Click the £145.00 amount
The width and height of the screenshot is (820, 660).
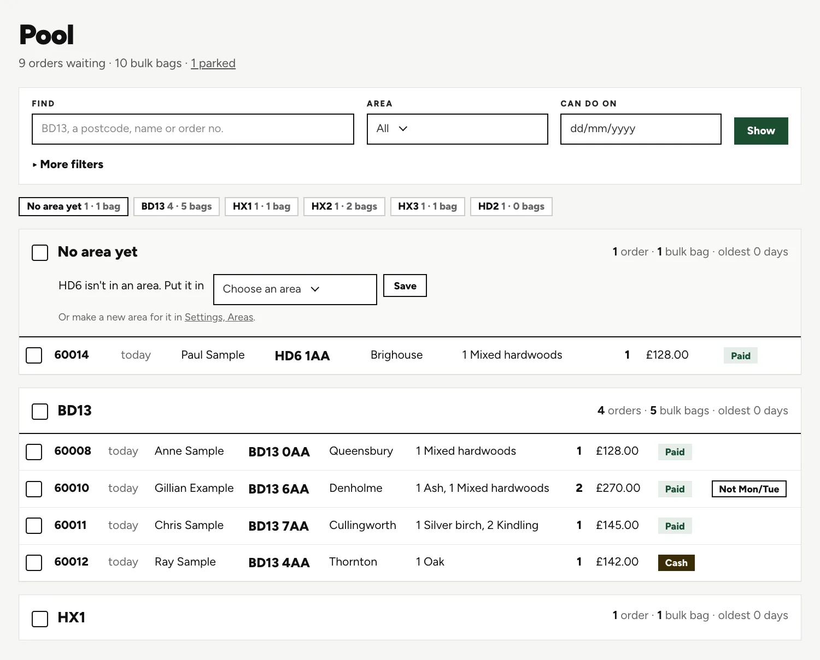(x=617, y=525)
